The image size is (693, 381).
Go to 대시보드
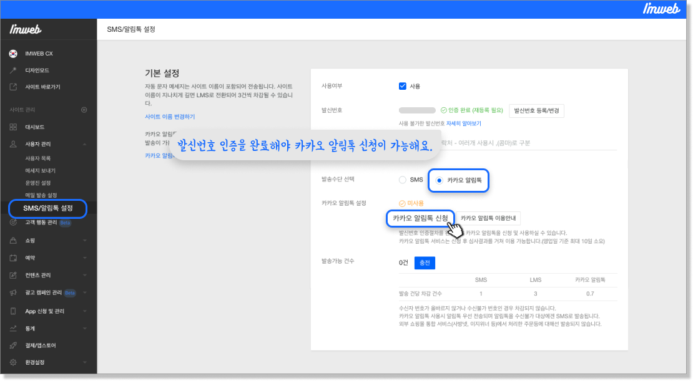tap(35, 127)
